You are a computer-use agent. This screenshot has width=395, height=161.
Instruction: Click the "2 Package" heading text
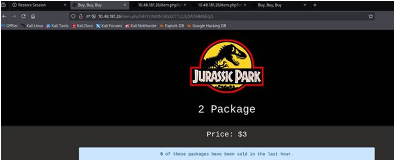(x=227, y=109)
